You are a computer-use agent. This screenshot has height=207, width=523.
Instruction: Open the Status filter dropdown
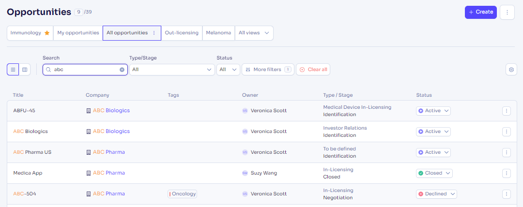[x=228, y=70]
